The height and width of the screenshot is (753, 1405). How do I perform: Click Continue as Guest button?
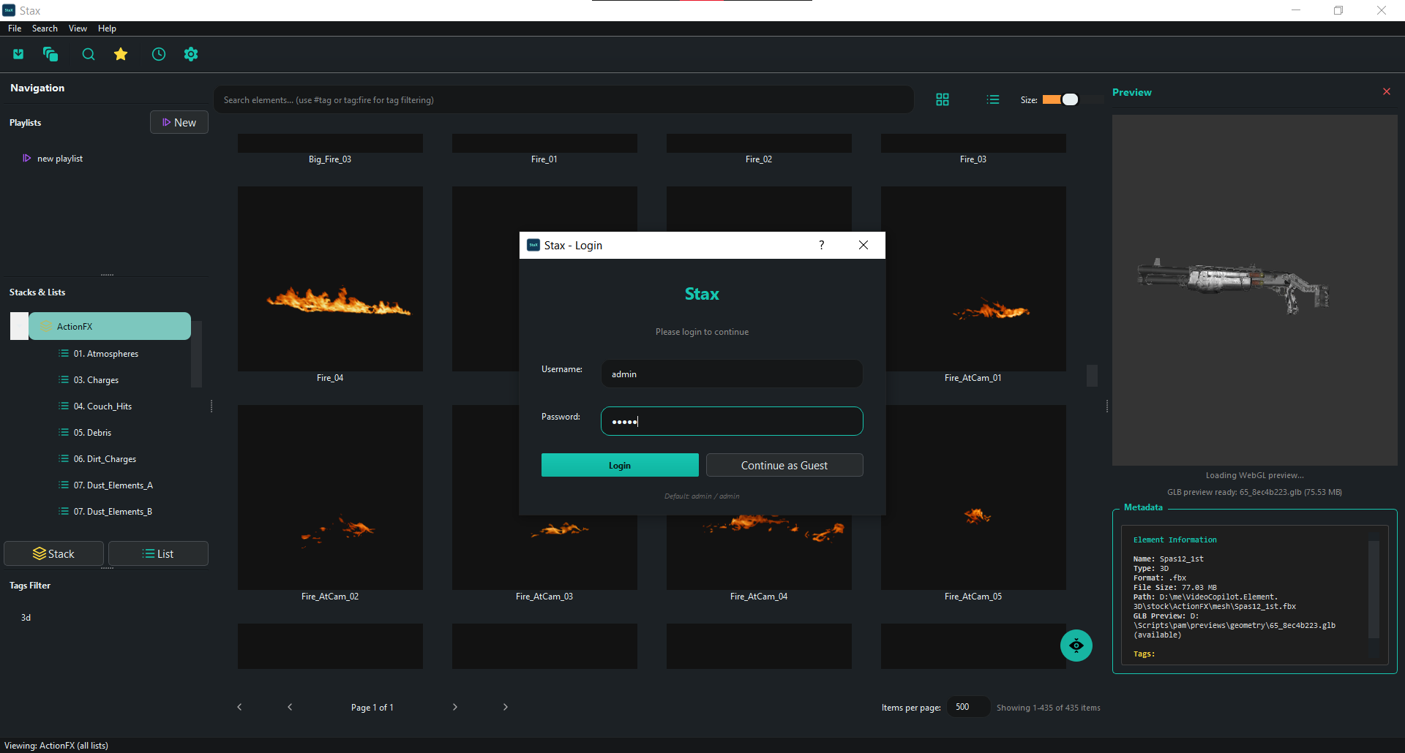click(x=784, y=465)
